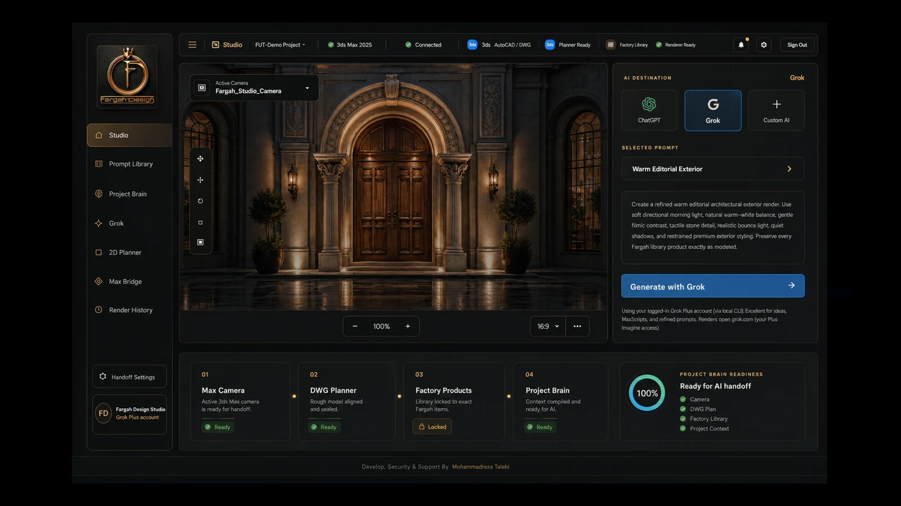
Task: Click Ready badge on Project Brain card
Action: (540, 427)
